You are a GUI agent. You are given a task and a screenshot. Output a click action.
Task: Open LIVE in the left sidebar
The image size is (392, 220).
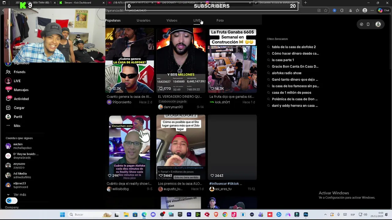[x=13, y=81]
